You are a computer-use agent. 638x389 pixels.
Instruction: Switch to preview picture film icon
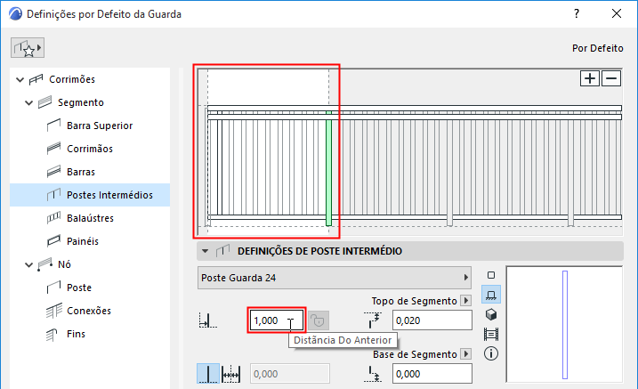tap(491, 335)
